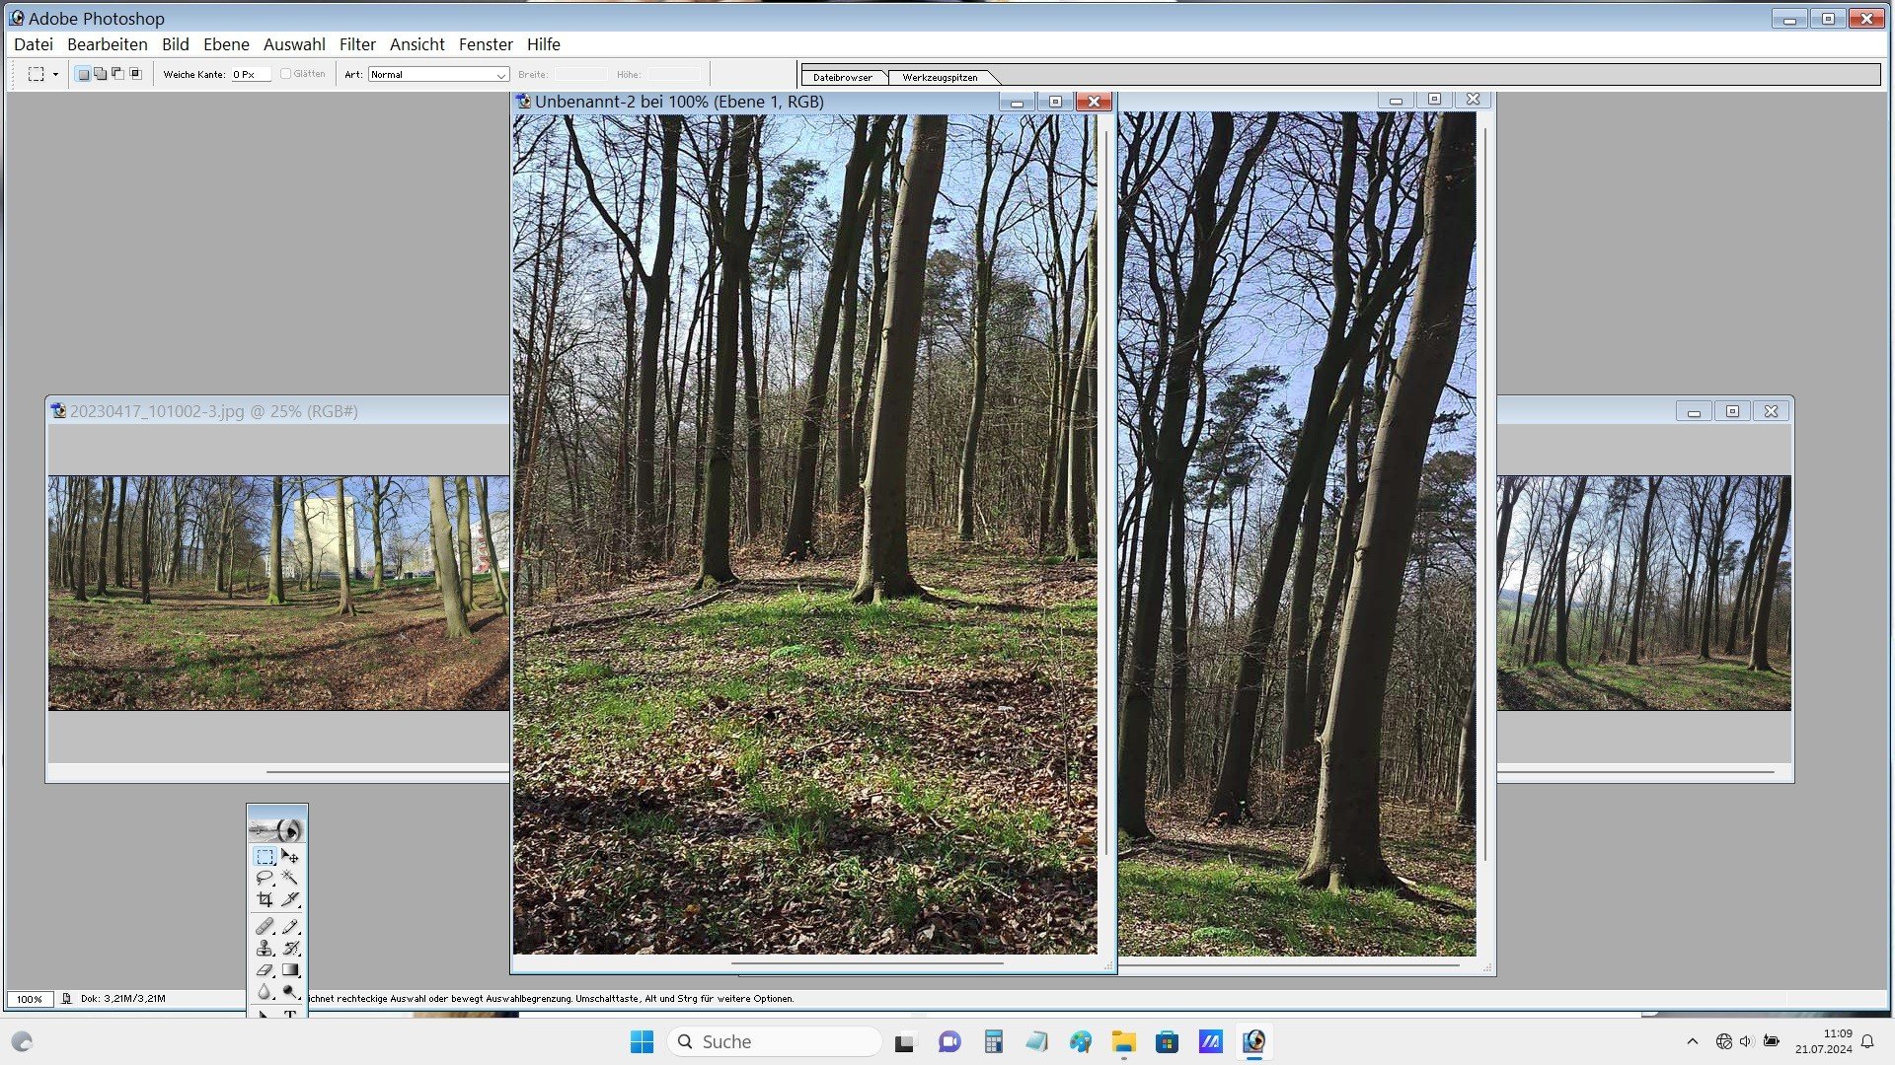Open the tool preset picker arrow

click(55, 74)
